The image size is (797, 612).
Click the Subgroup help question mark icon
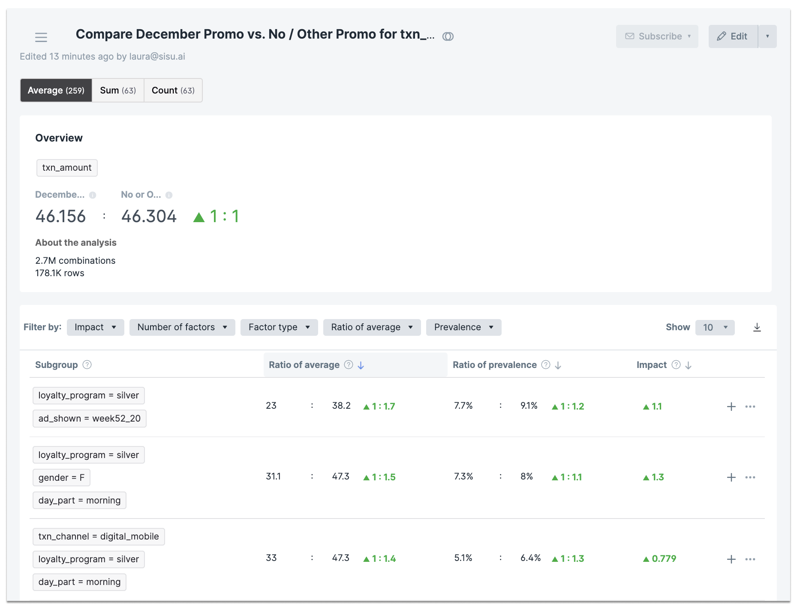click(87, 365)
